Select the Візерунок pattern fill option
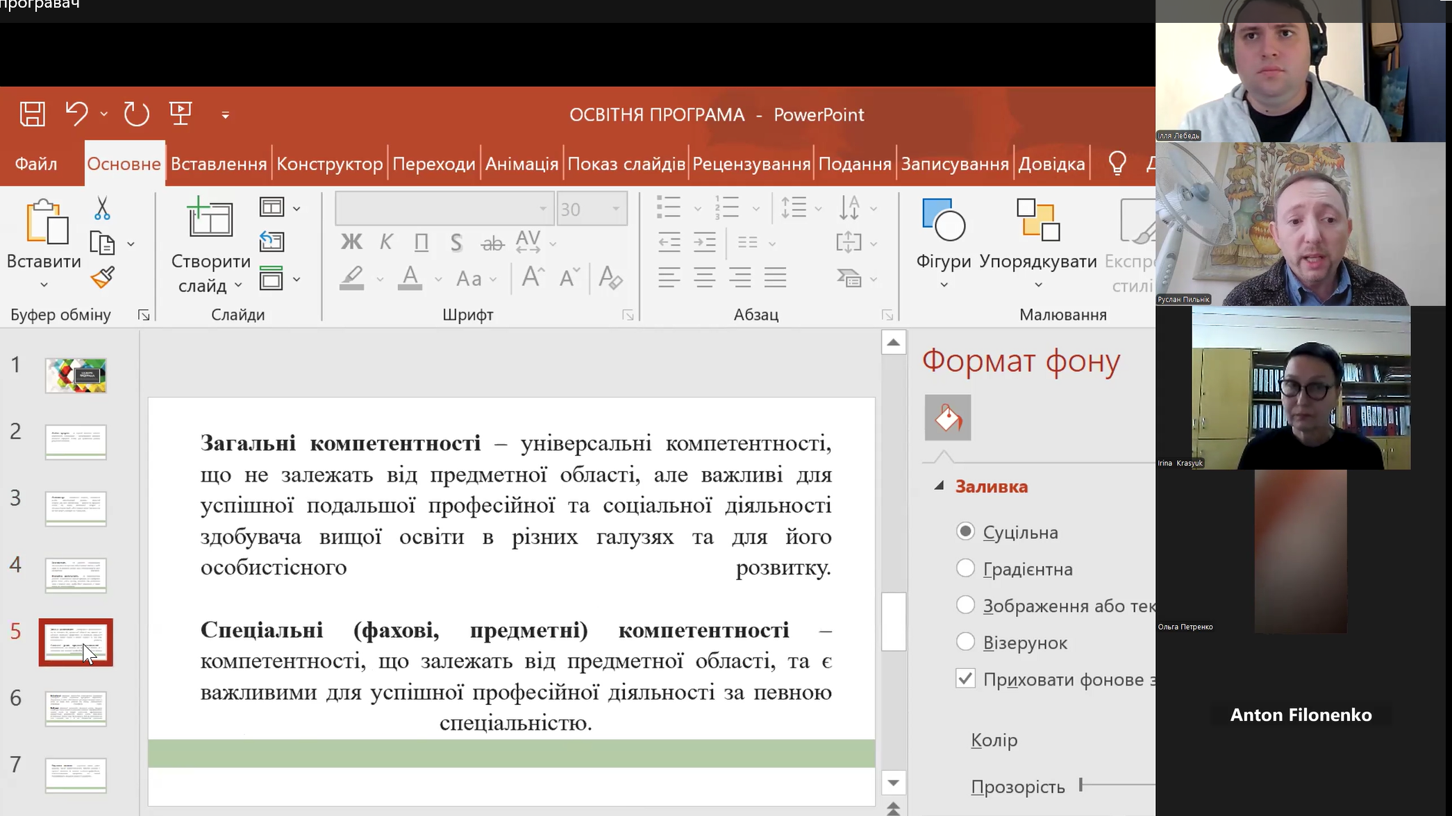This screenshot has width=1452, height=816. tap(965, 642)
